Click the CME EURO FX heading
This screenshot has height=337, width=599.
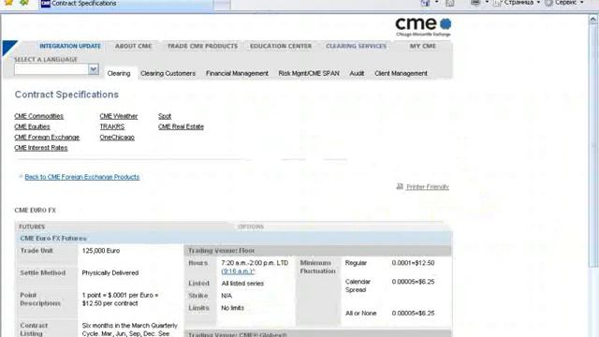click(36, 210)
